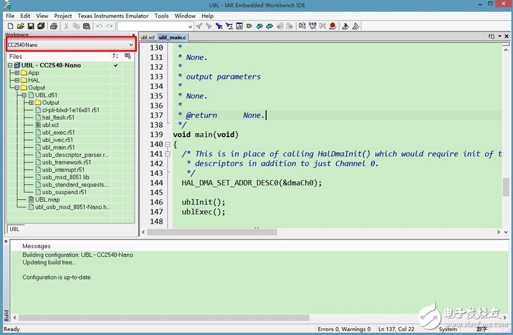This screenshot has height=335, width=513.
Task: Click the New Document toolbar icon
Action: click(9, 26)
